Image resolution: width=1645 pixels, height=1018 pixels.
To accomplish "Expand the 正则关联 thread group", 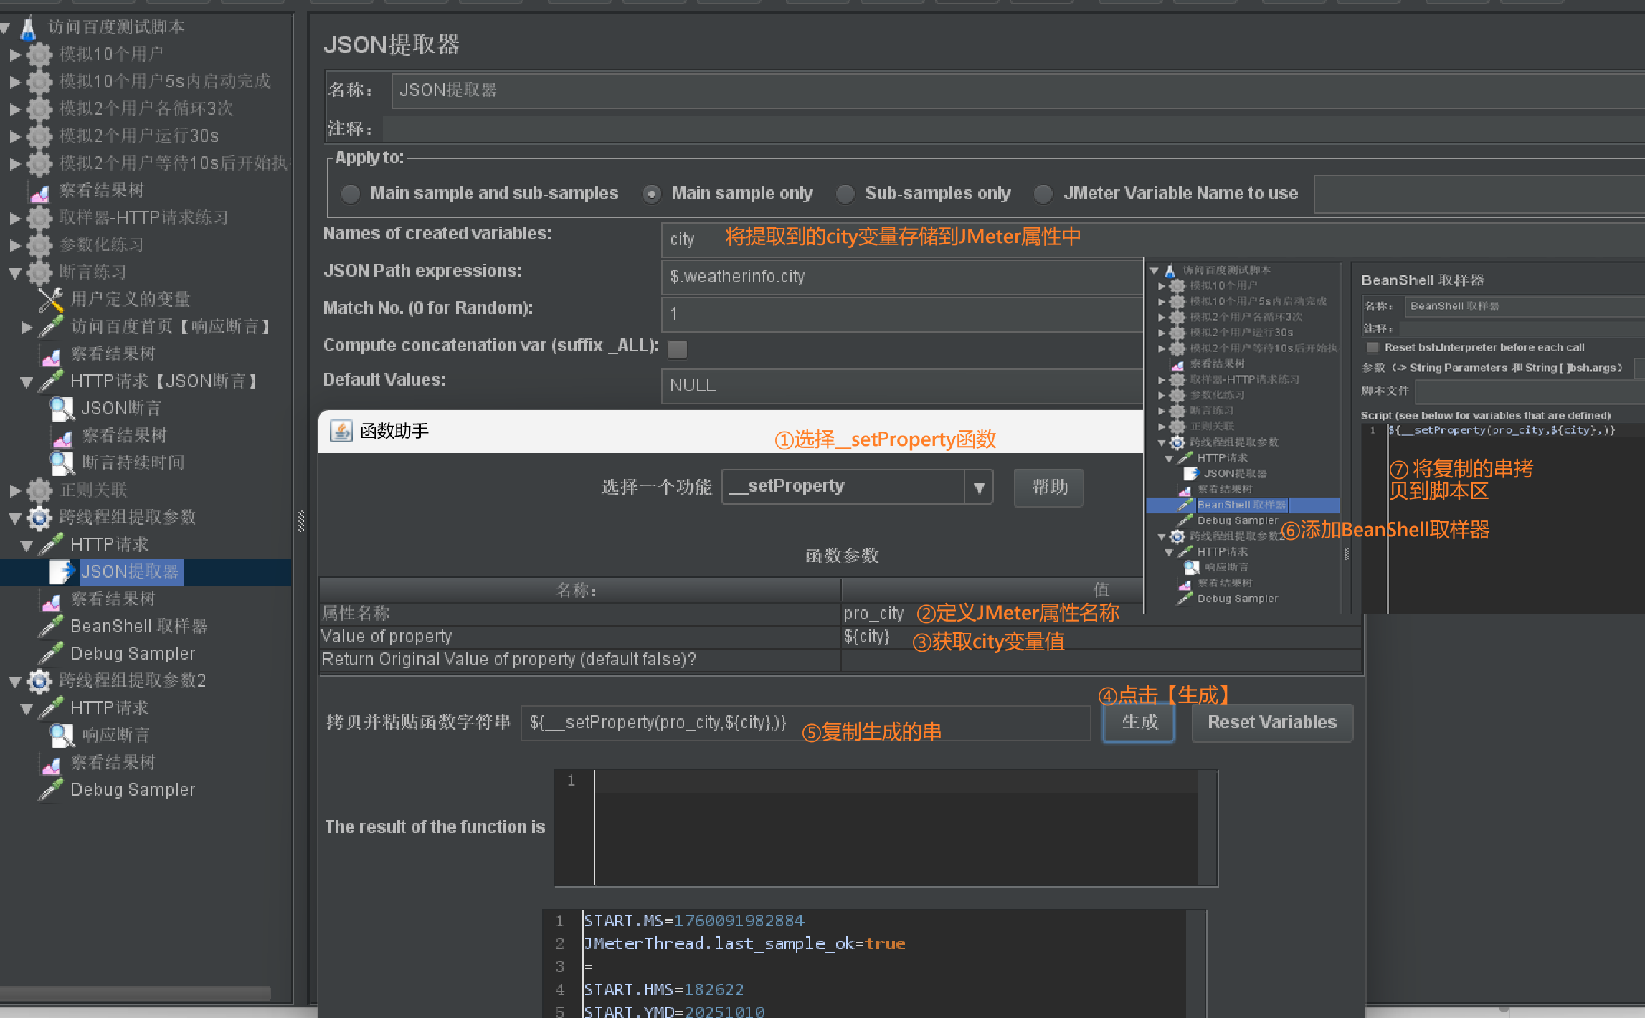I will coord(15,490).
